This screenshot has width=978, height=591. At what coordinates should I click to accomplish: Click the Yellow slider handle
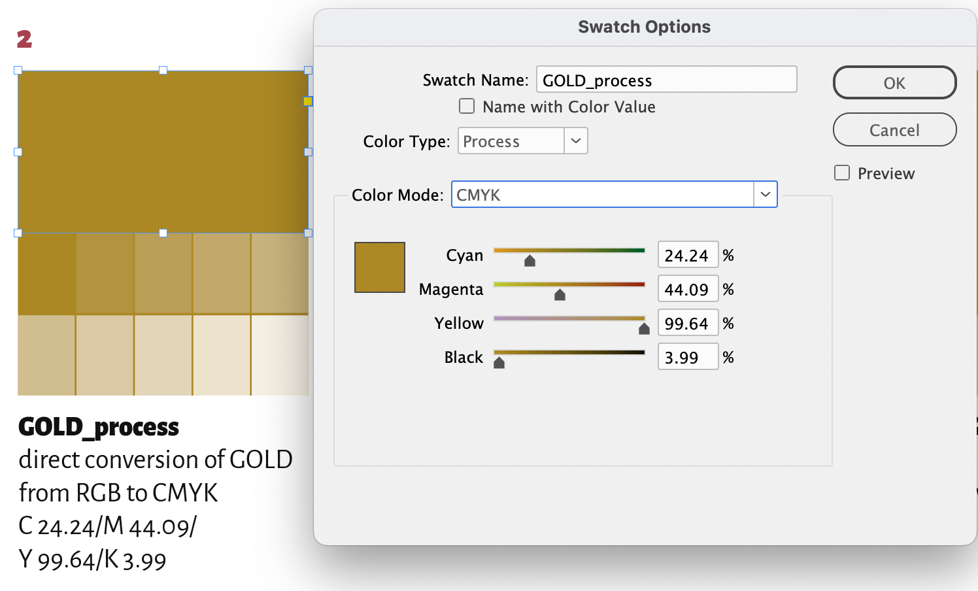pos(644,329)
